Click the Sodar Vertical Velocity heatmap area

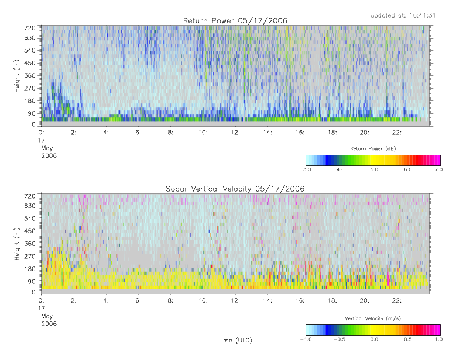click(235, 244)
